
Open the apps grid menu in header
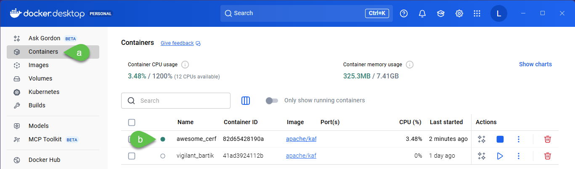click(477, 13)
